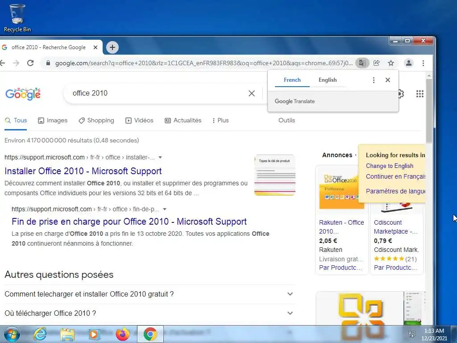
Task: Click the Installer Office 2010 result thumbnail
Action: pos(275,175)
